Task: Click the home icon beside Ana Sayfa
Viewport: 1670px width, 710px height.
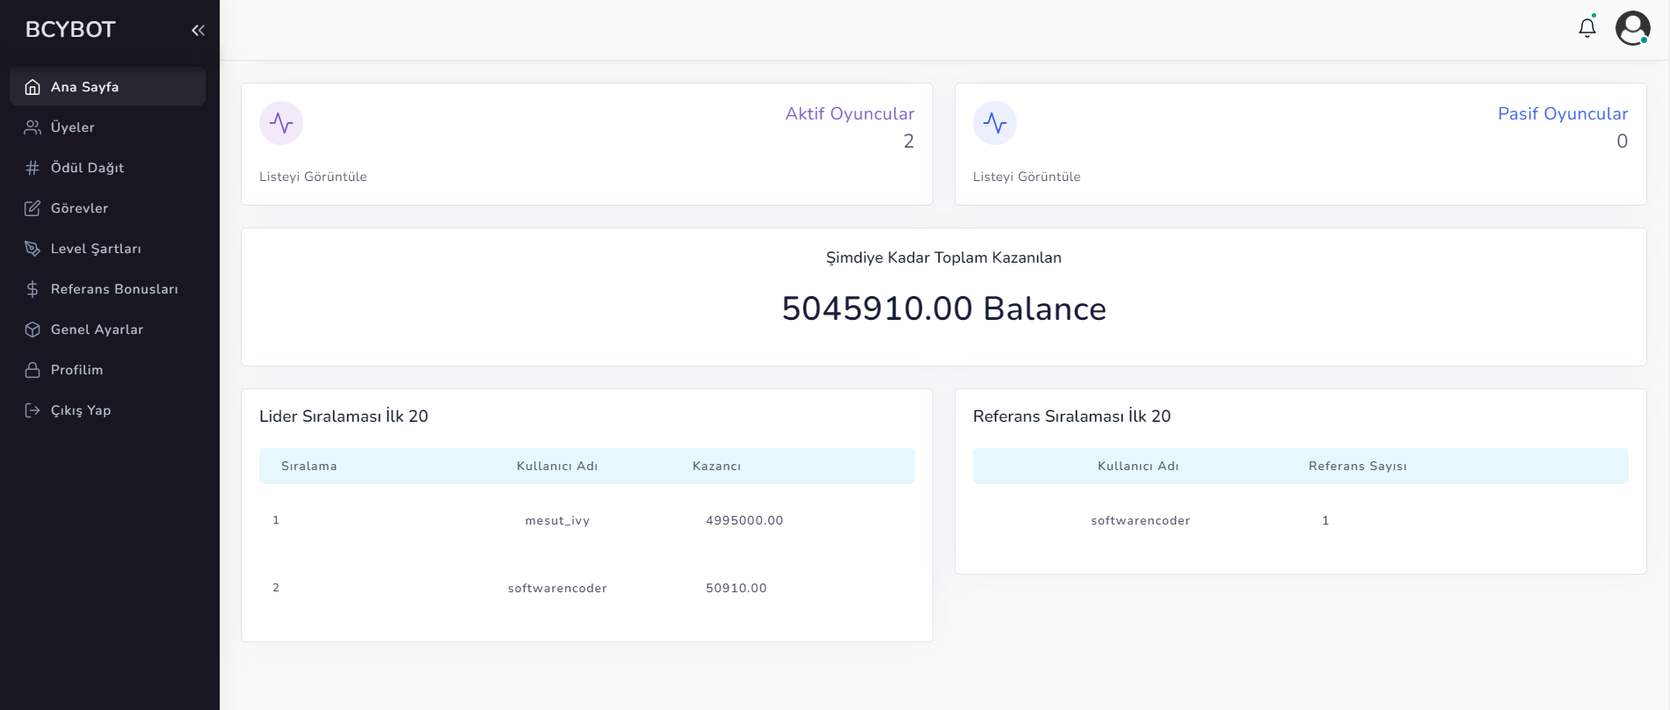Action: coord(33,87)
